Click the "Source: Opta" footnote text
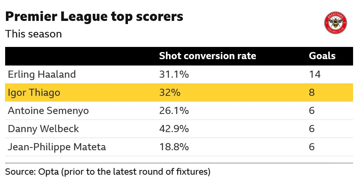 coord(107,172)
